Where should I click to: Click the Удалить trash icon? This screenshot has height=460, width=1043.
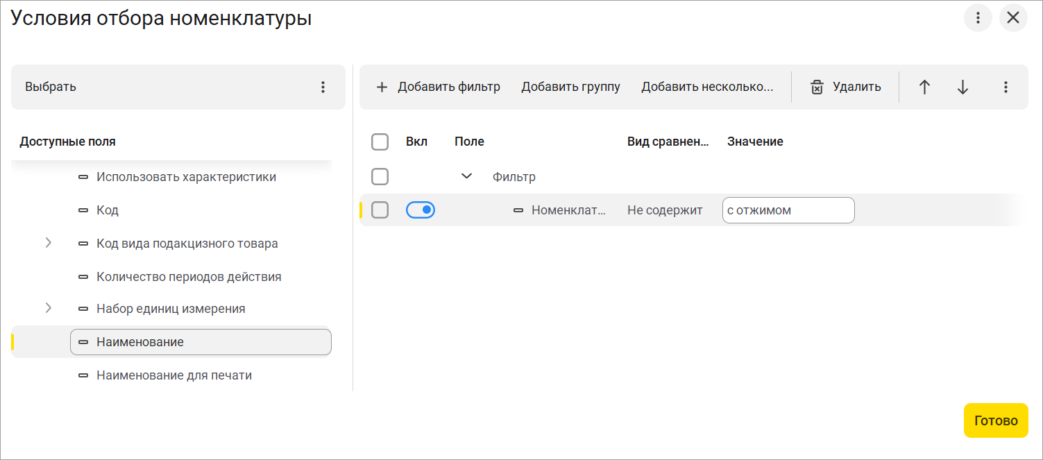click(817, 87)
